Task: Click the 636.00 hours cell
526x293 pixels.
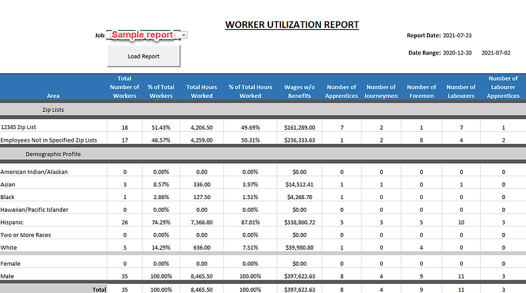Action: click(202, 248)
